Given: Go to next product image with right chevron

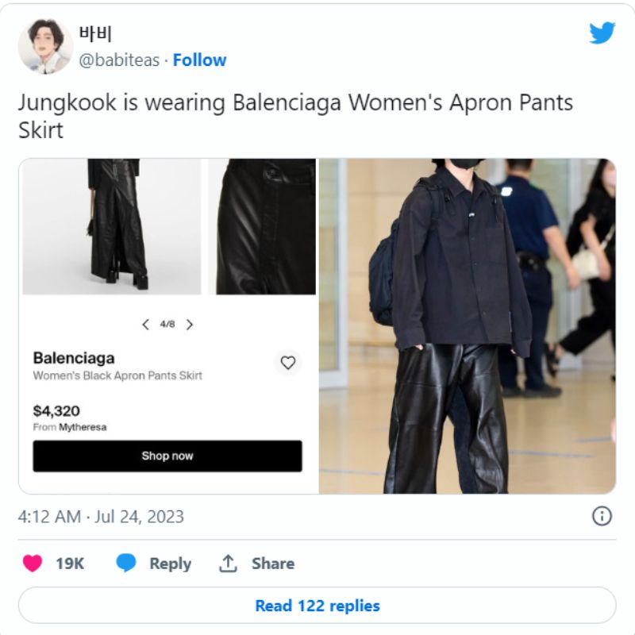Looking at the screenshot, I should click(x=189, y=325).
